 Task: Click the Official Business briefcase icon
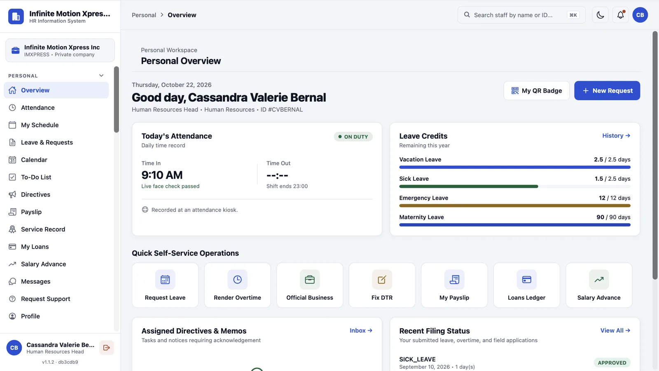(310, 280)
